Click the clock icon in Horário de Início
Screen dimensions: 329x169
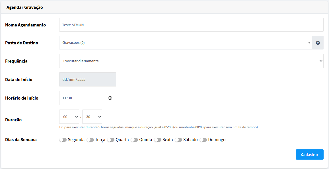click(x=110, y=98)
